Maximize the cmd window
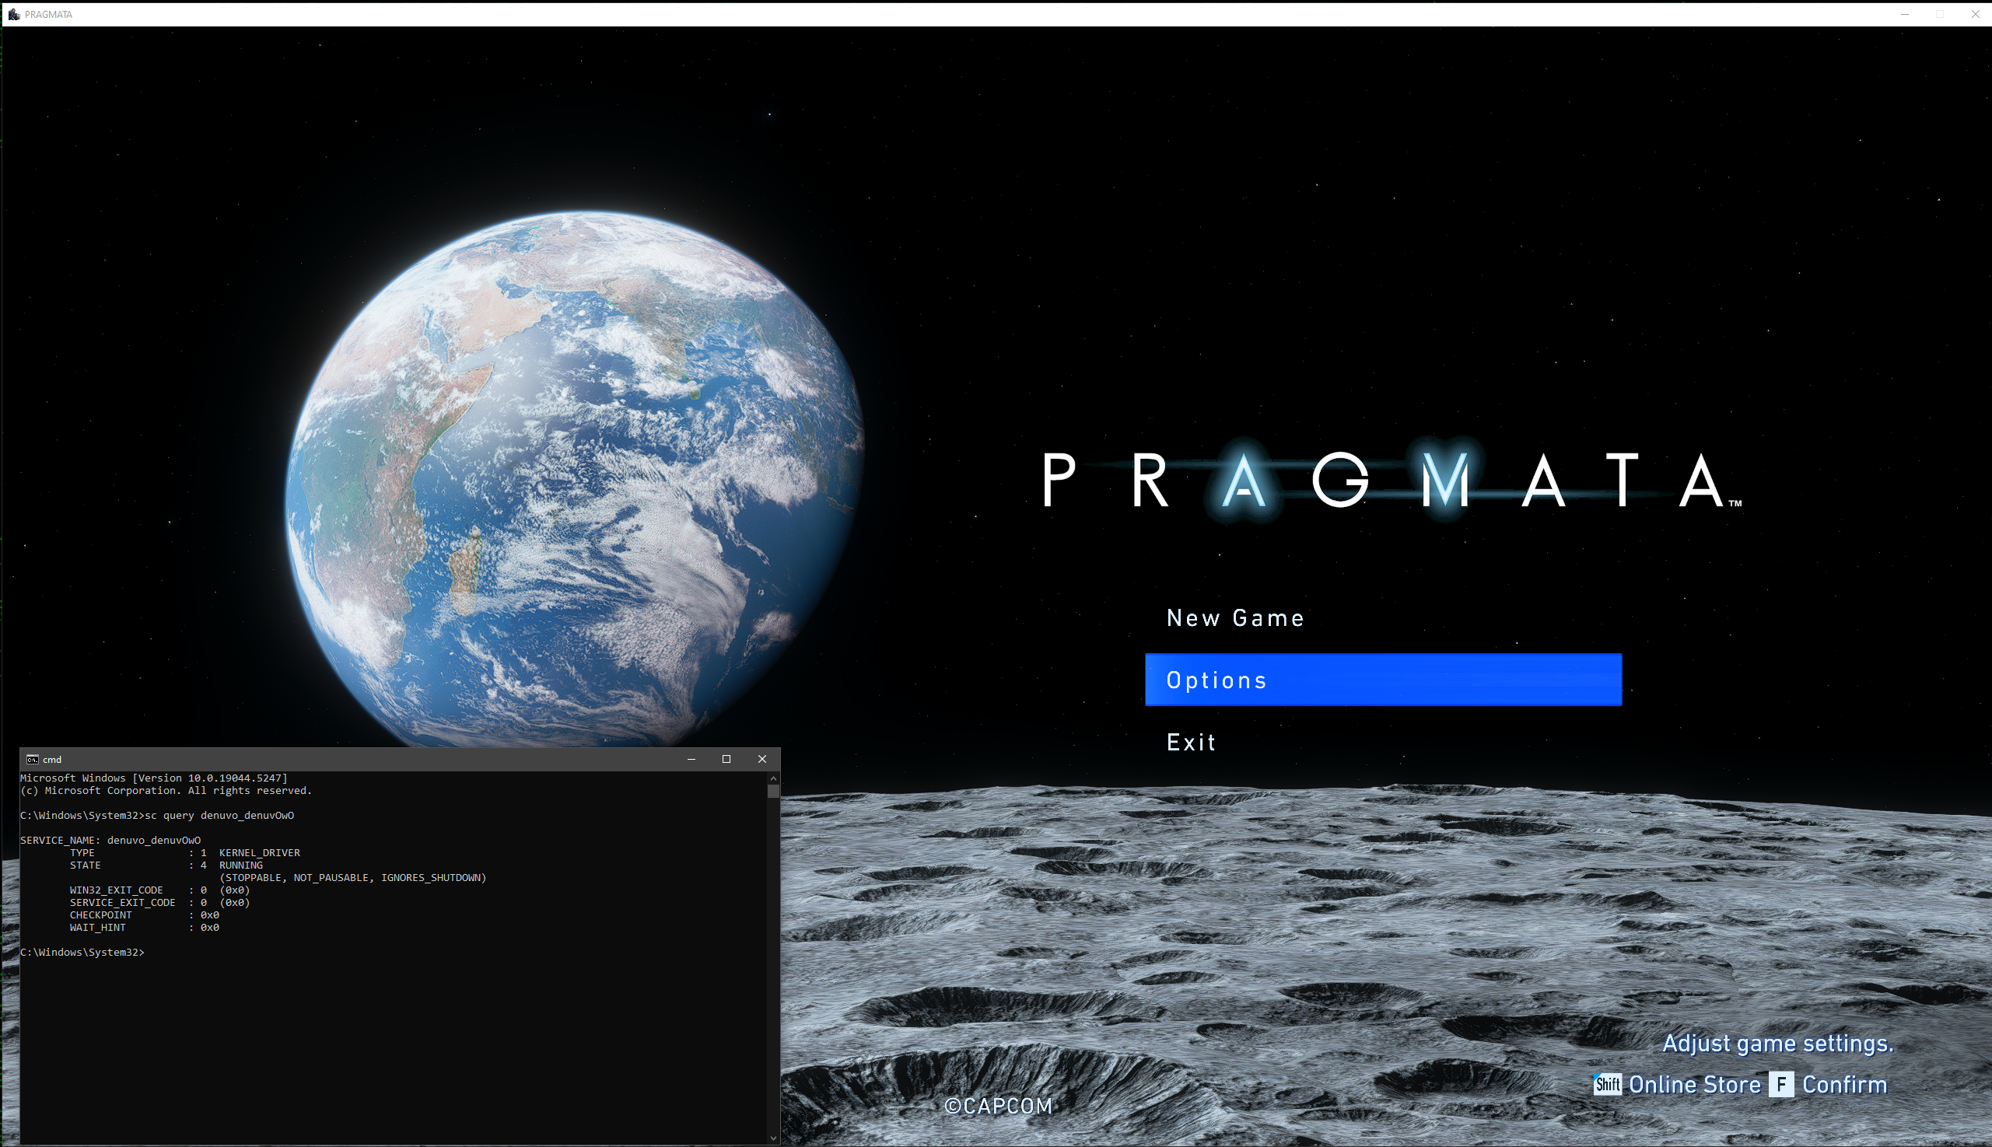Viewport: 1992px width, 1147px height. [726, 760]
